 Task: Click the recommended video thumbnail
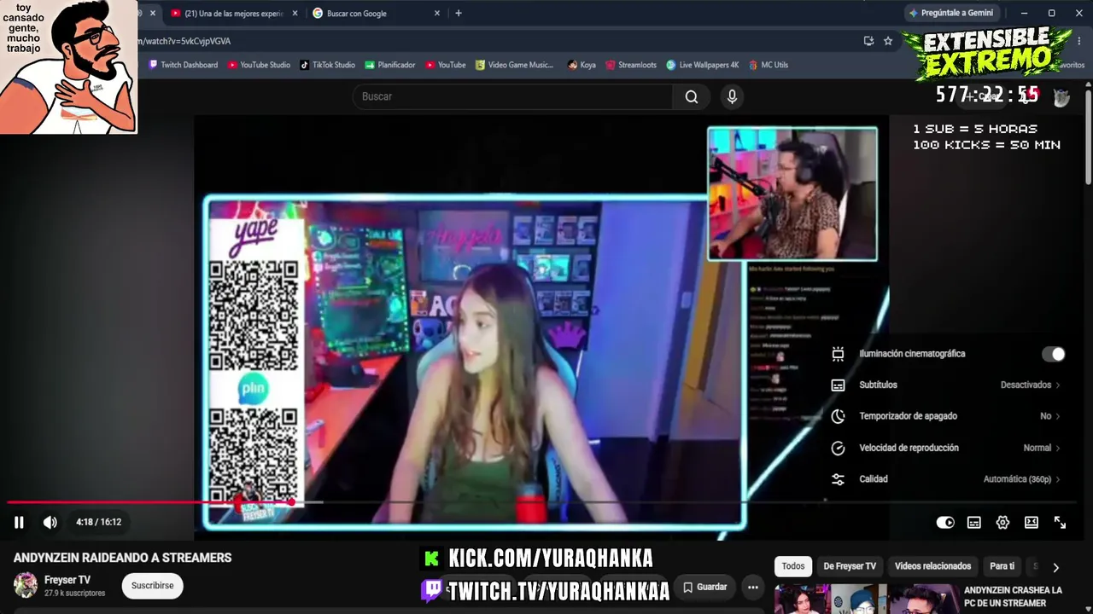866,599
